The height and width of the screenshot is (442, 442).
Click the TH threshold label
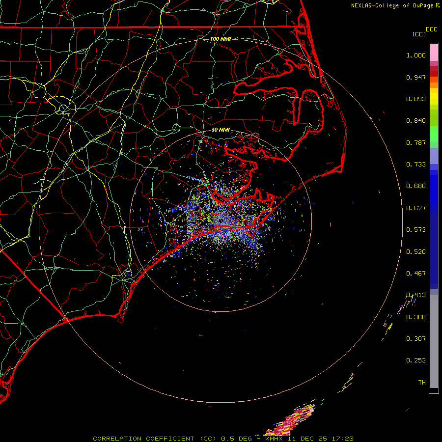click(422, 383)
